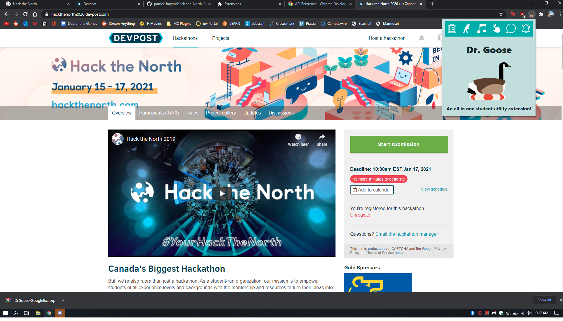Go back to the previous page

(6, 14)
